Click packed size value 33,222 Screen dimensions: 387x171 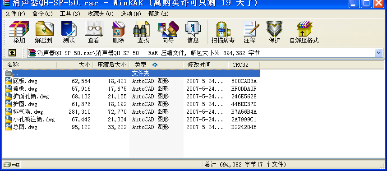click(117, 127)
